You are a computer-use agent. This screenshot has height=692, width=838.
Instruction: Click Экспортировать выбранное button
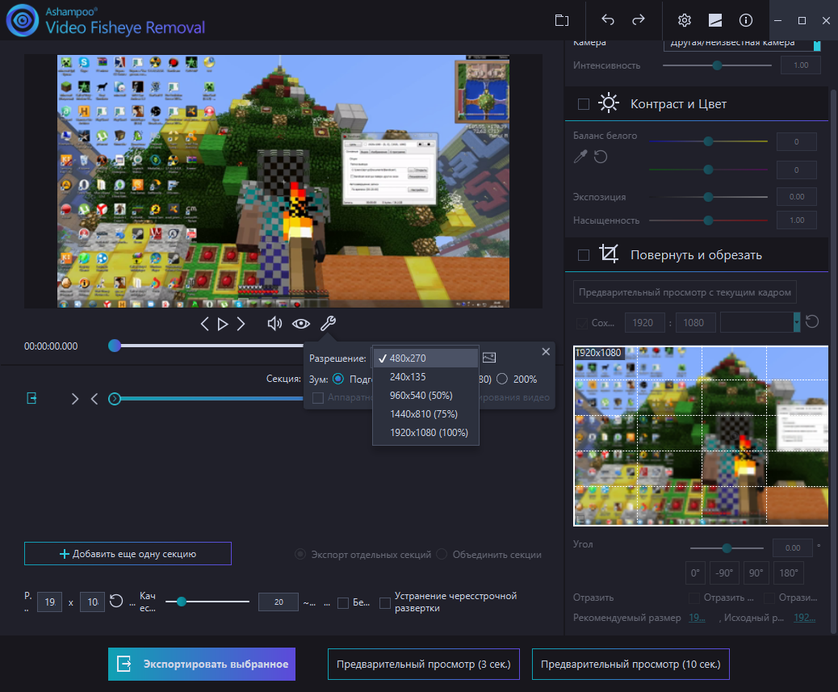pos(202,665)
